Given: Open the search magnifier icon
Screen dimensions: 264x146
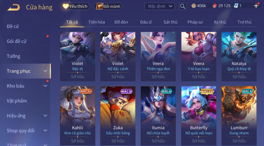Looking at the screenshot, I should pos(183,7).
